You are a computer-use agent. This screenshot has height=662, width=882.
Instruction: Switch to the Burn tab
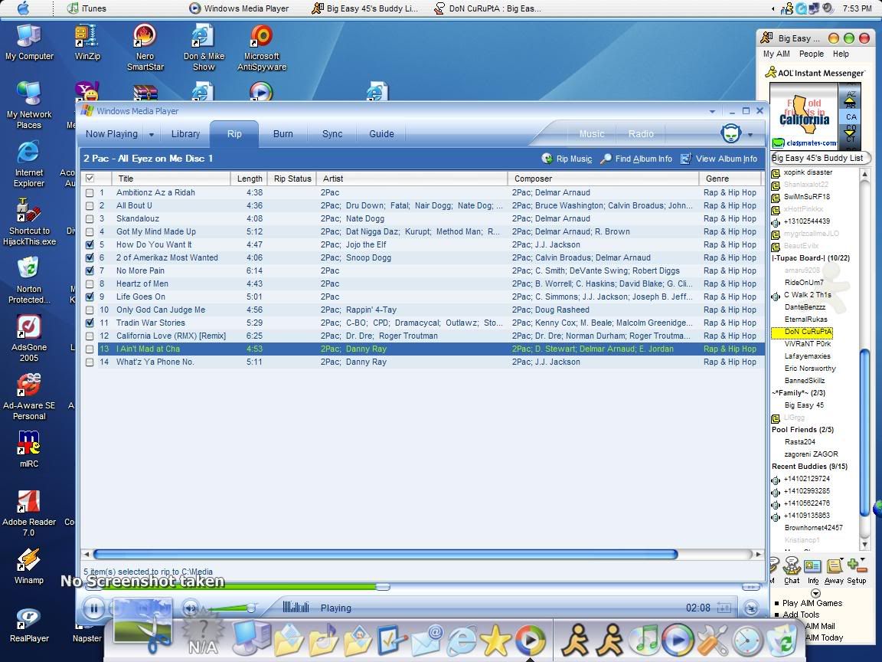click(x=283, y=134)
